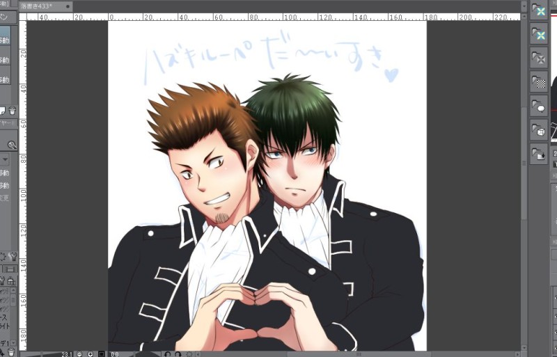Rotate canvas right using status bar icon
This screenshot has height=357, width=557.
(x=178, y=354)
